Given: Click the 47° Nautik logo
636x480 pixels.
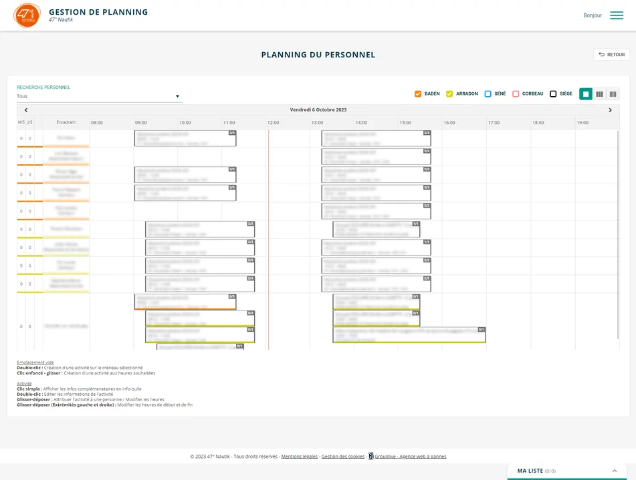Looking at the screenshot, I should [x=27, y=15].
